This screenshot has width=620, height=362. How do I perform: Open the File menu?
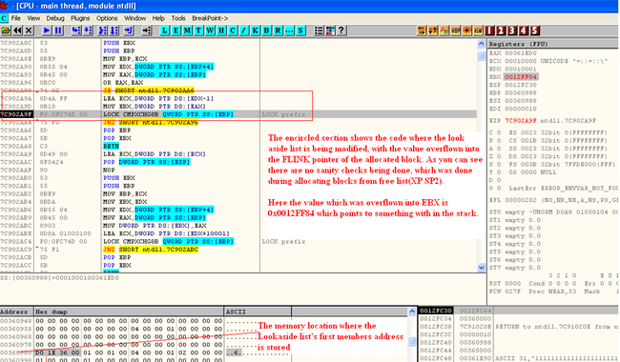tap(16, 18)
